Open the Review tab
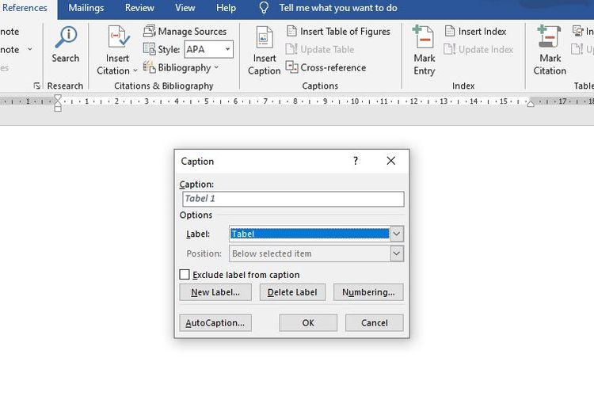The height and width of the screenshot is (396, 594). (x=139, y=8)
